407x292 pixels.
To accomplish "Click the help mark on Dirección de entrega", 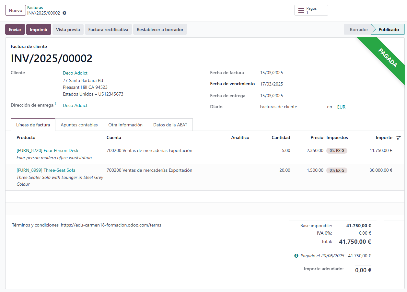I will (55, 104).
